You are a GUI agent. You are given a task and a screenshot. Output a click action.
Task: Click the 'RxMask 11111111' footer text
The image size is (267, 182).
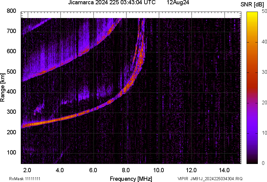point(25,179)
